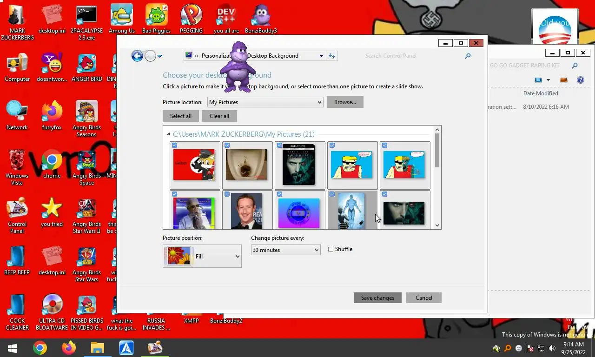Select the BonziBuddy3 desktop icon
The width and height of the screenshot is (595, 357).
261,19
